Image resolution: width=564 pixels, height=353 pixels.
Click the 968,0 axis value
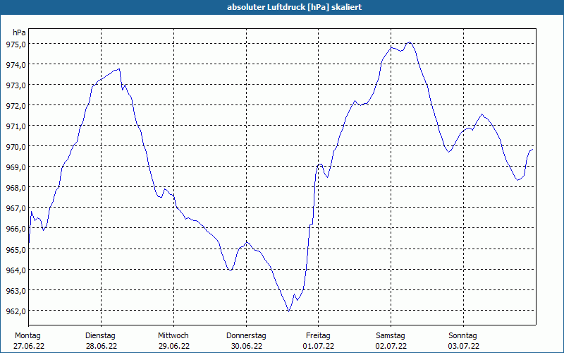coord(16,188)
